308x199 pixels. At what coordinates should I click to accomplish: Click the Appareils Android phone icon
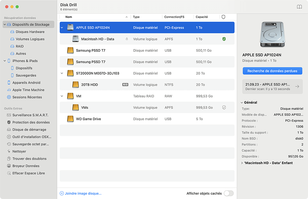pyautogui.click(x=9, y=83)
